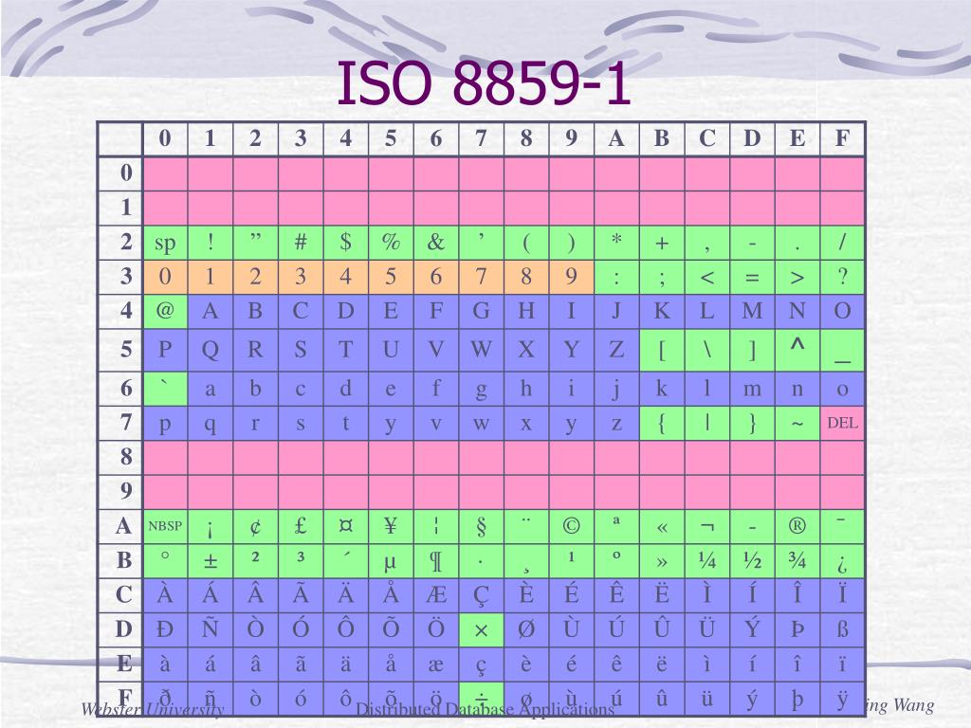971x728 pixels.
Task: Click the uppercase "Z" cell
Action: [616, 351]
